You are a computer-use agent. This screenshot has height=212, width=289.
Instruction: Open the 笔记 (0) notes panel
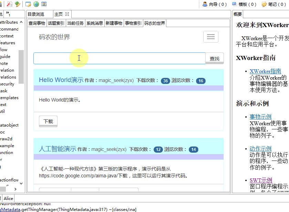point(273,4)
